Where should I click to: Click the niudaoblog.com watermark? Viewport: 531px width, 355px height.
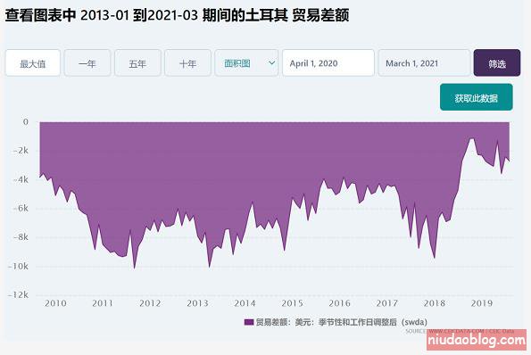[x=477, y=340]
